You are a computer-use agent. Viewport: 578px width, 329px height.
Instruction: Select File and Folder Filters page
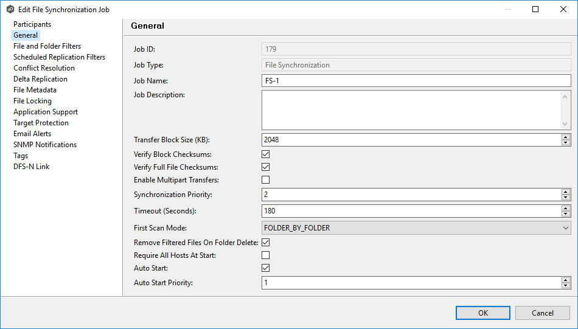pyautogui.click(x=47, y=46)
